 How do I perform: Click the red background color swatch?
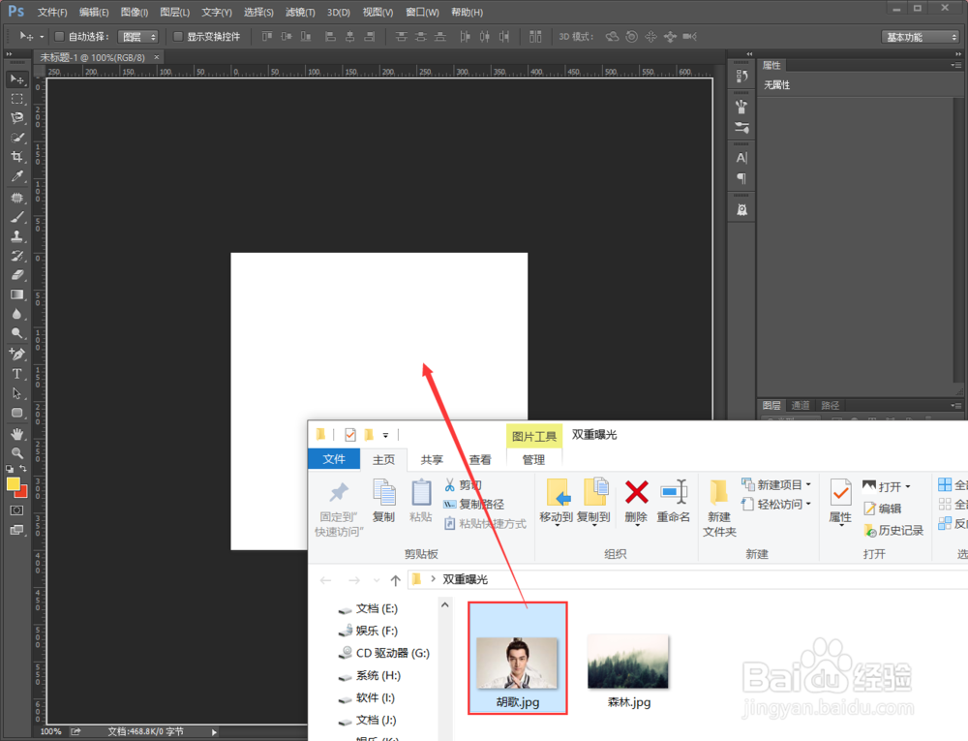[23, 493]
